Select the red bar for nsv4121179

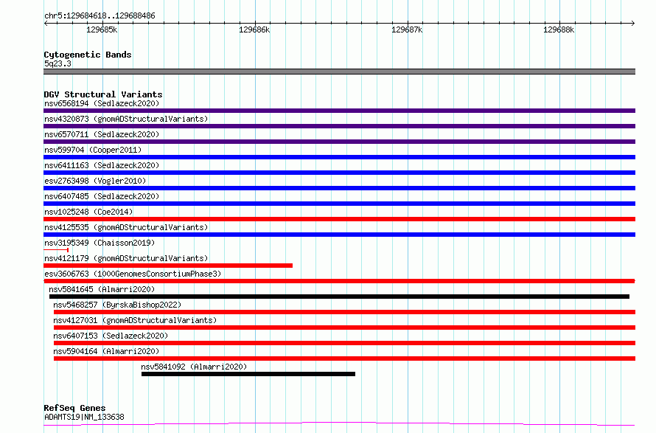[168, 266]
